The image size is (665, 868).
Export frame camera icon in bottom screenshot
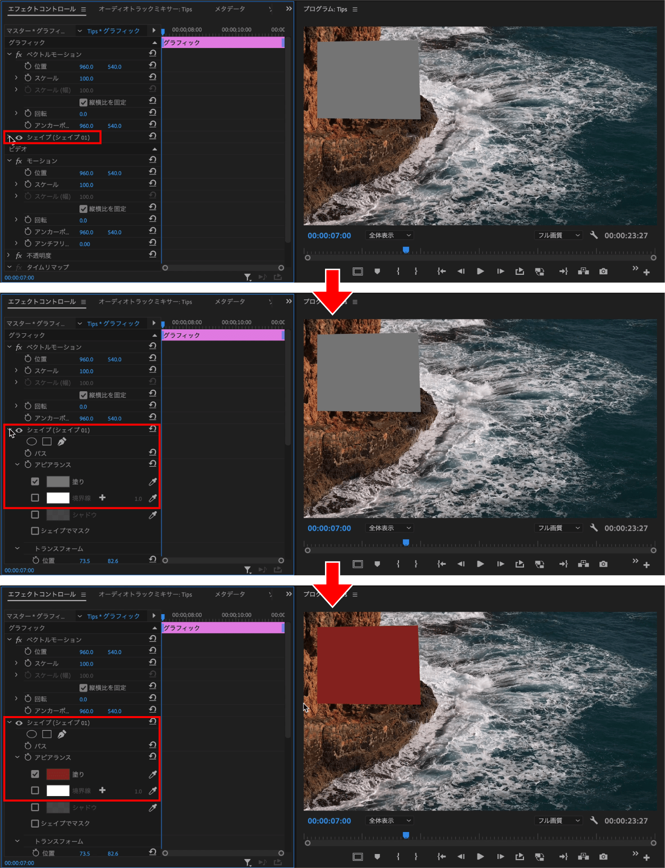pyautogui.click(x=603, y=857)
